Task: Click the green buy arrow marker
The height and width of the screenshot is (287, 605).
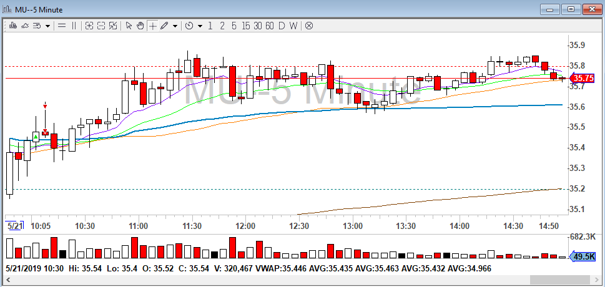Action: point(36,137)
